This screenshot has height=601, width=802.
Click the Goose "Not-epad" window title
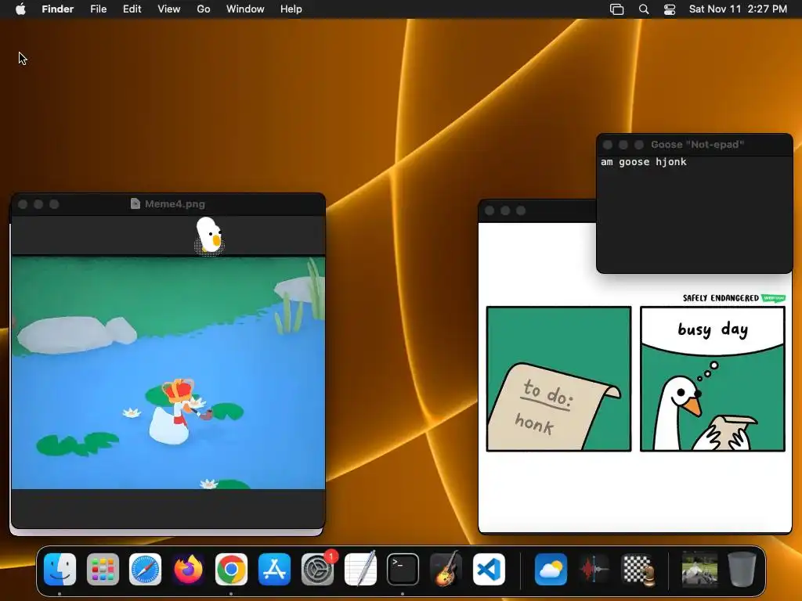[x=697, y=145]
